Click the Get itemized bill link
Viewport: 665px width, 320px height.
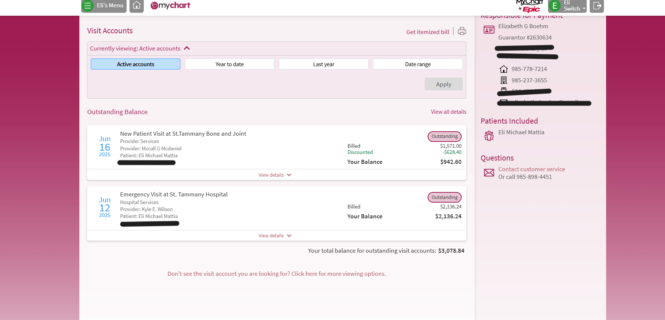click(x=428, y=32)
